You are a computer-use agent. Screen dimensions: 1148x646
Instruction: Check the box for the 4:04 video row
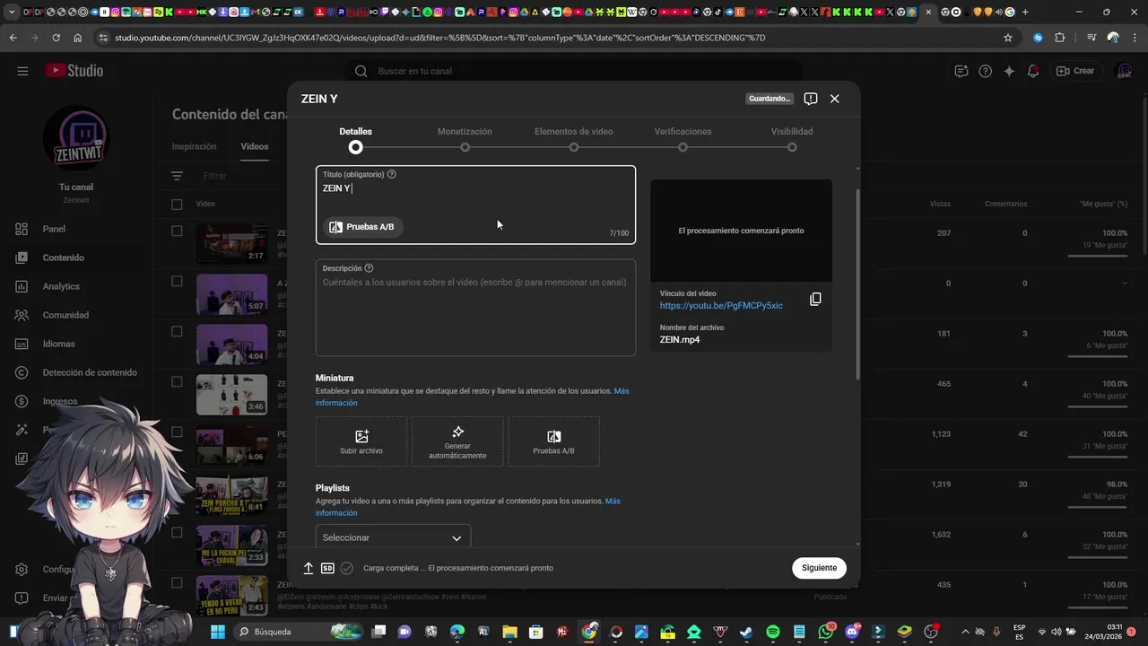coord(177,331)
